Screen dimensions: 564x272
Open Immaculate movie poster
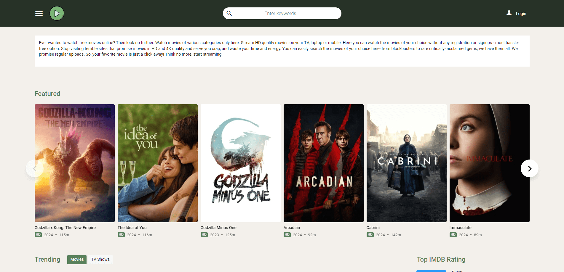pos(490,163)
